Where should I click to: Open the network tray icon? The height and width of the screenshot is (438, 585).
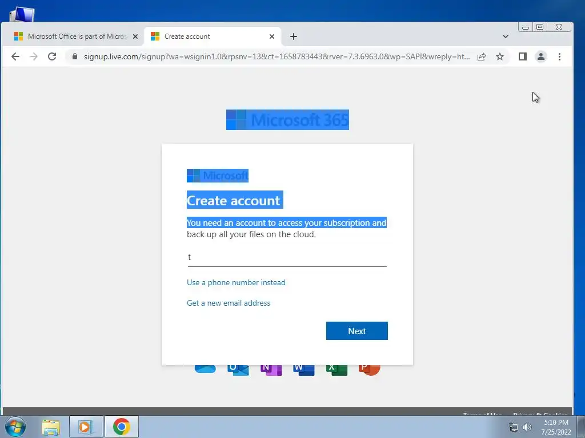point(514,427)
